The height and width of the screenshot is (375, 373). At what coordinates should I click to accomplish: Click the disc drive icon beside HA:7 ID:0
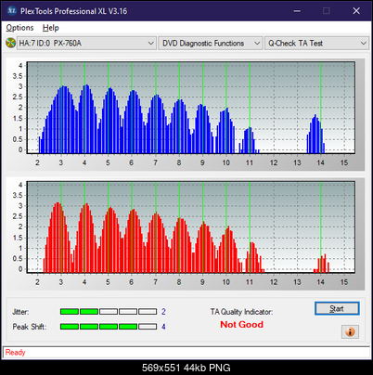(10, 43)
